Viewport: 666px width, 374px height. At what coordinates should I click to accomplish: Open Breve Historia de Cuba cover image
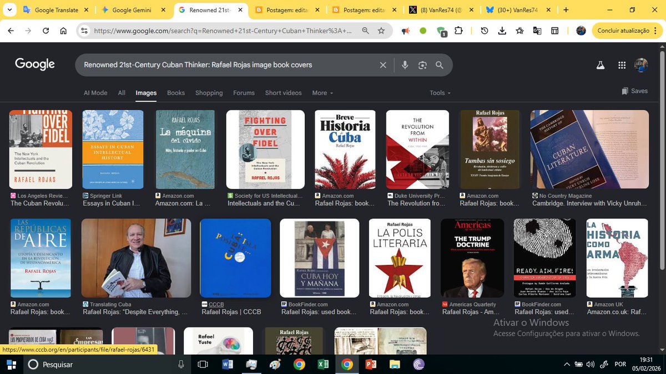345,150
